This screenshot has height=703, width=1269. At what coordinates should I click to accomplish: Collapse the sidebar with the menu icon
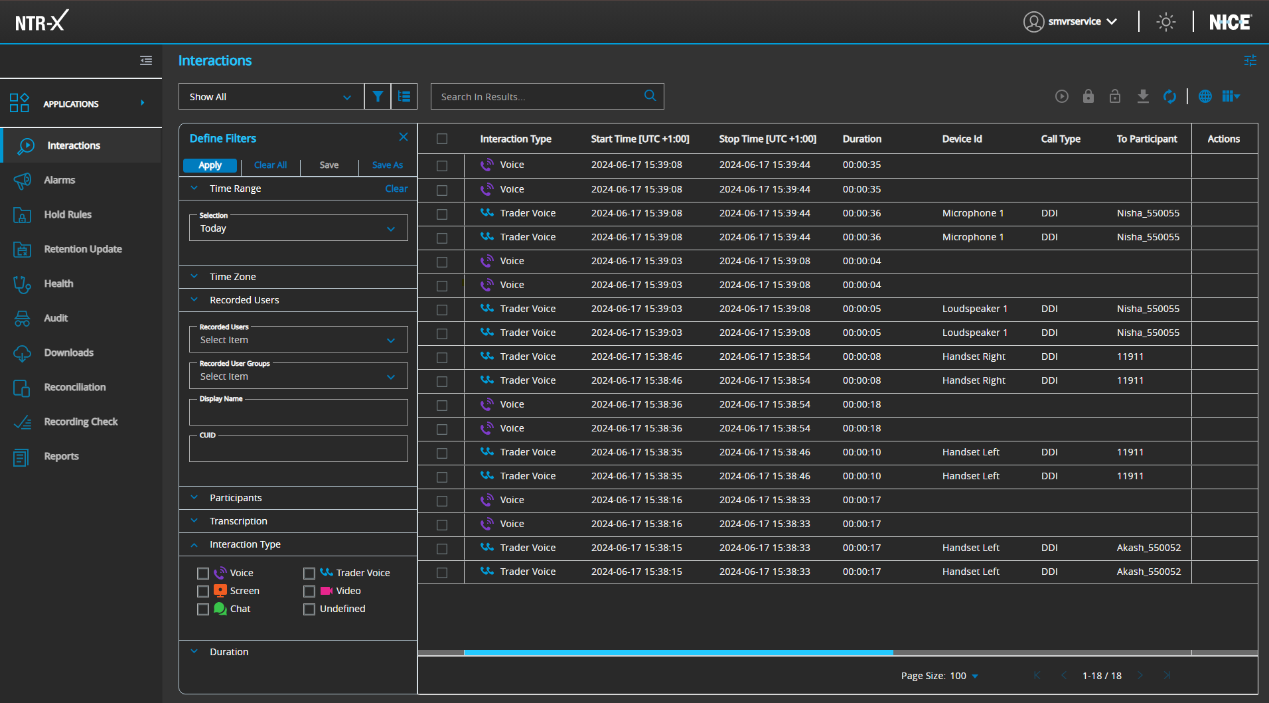pyautogui.click(x=146, y=60)
